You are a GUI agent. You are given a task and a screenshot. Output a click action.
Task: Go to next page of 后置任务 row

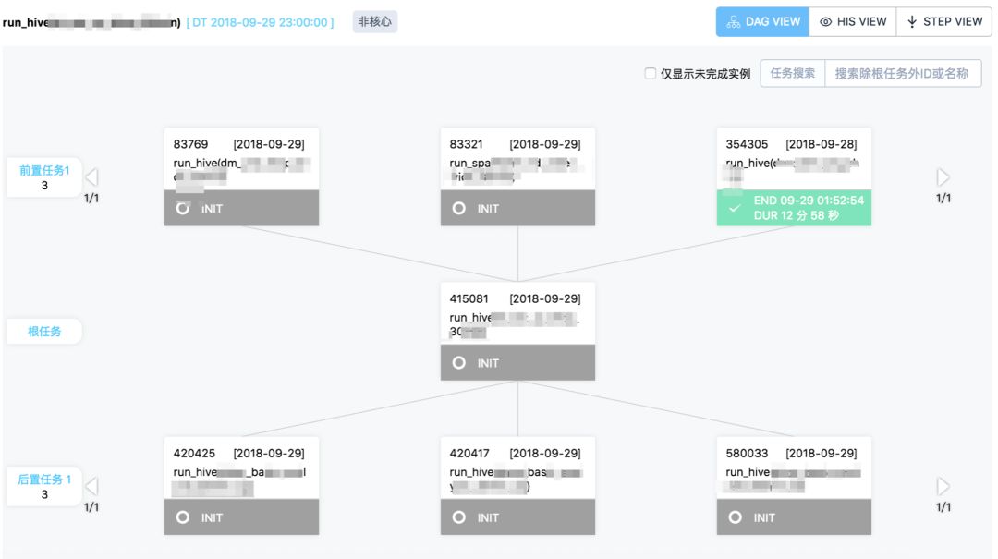tap(943, 486)
